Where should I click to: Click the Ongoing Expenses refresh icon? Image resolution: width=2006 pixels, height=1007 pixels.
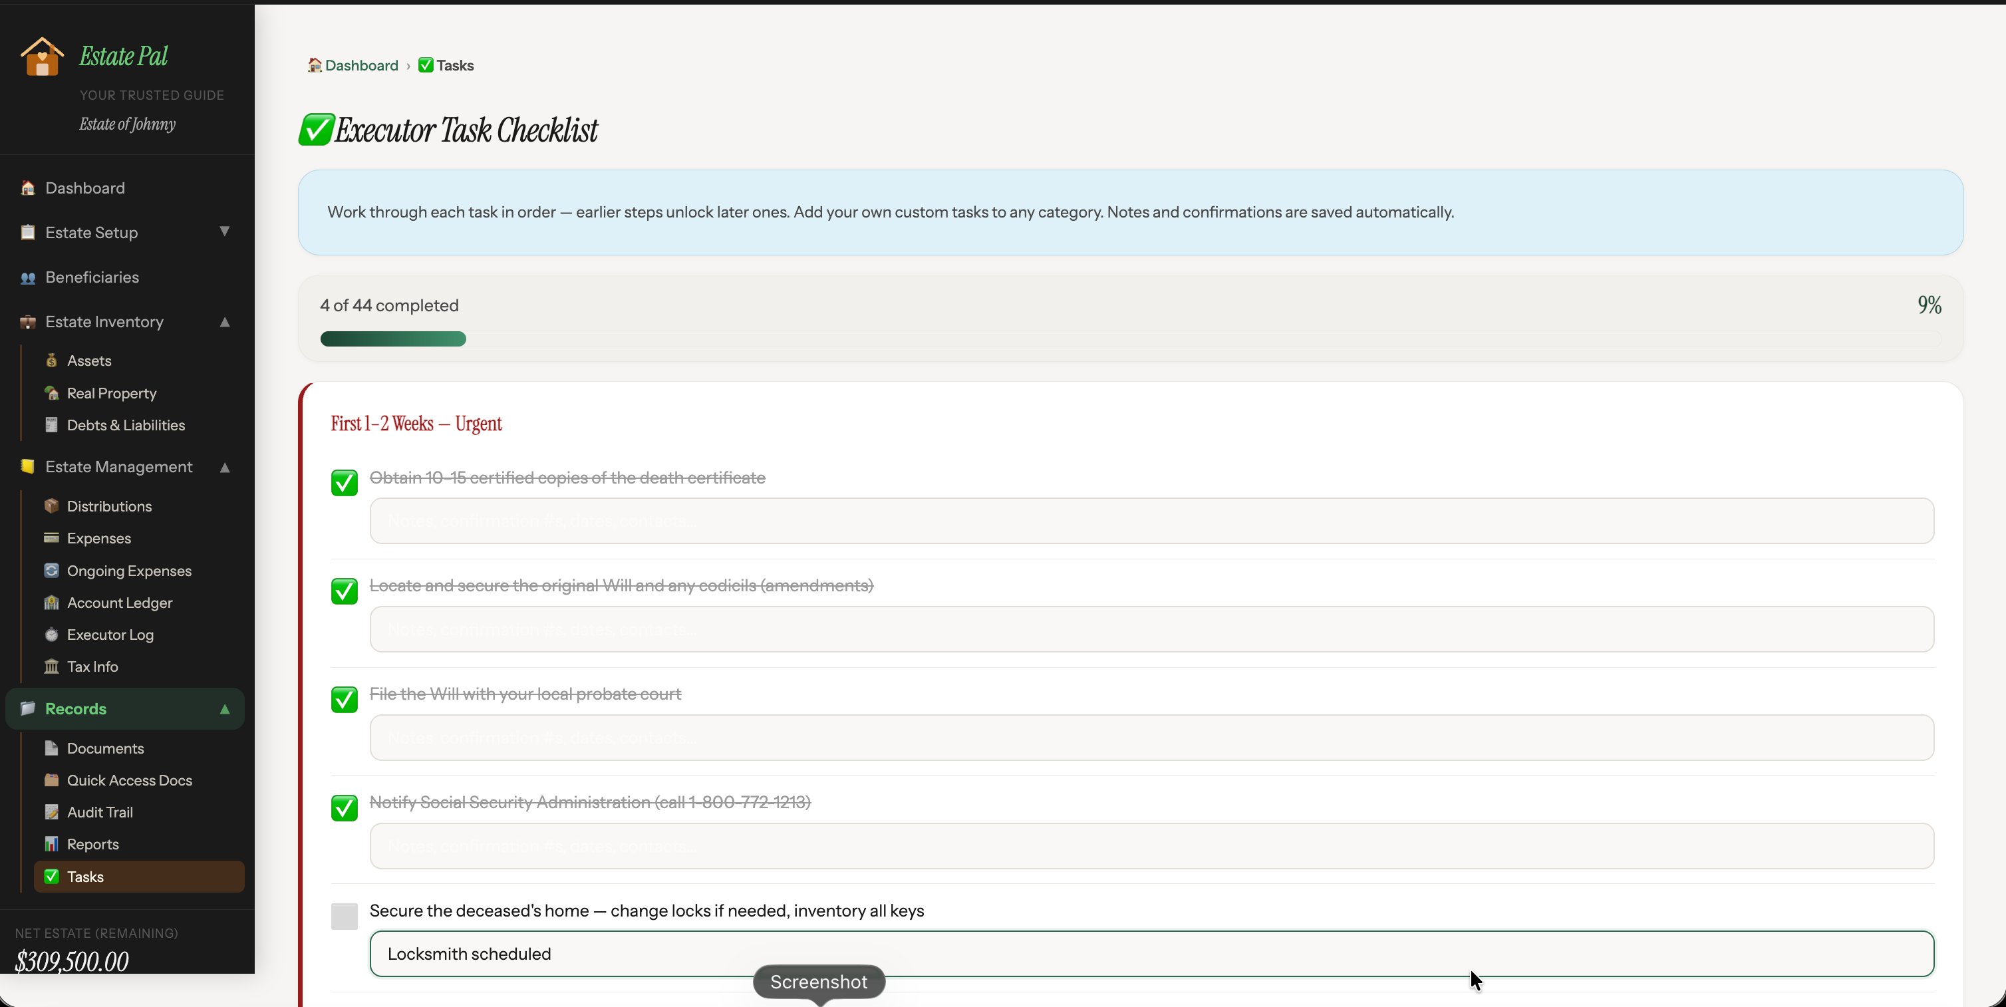(x=51, y=570)
